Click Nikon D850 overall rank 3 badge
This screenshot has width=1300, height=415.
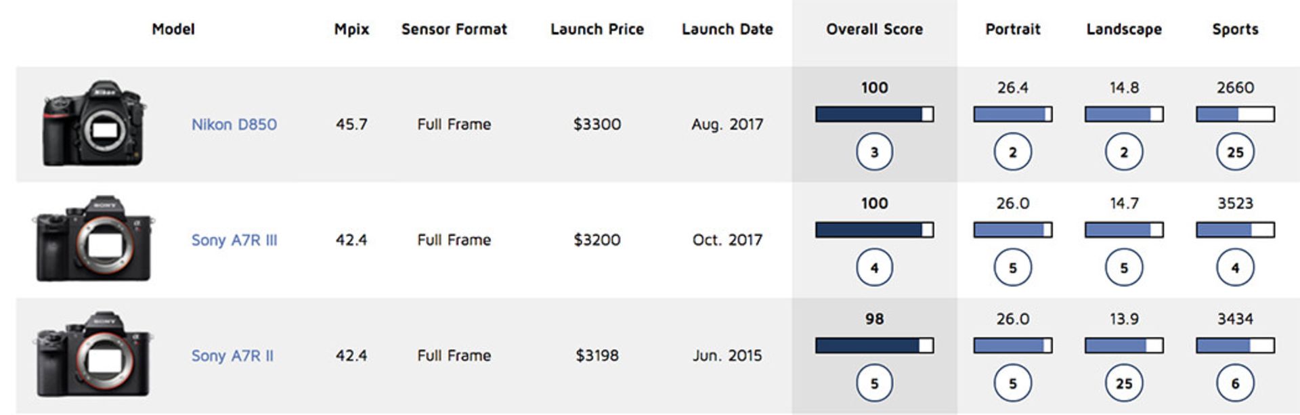click(x=874, y=152)
